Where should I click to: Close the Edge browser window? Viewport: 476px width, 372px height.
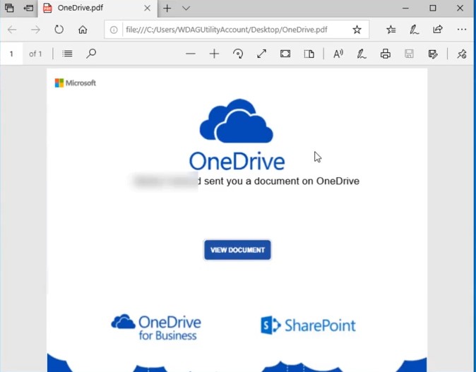tap(460, 8)
